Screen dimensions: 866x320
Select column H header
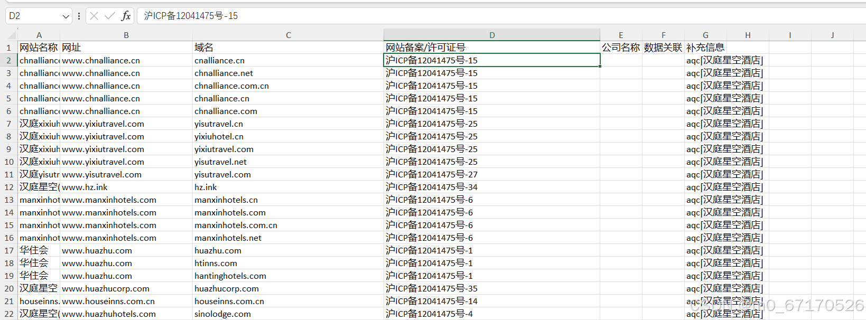coord(748,35)
